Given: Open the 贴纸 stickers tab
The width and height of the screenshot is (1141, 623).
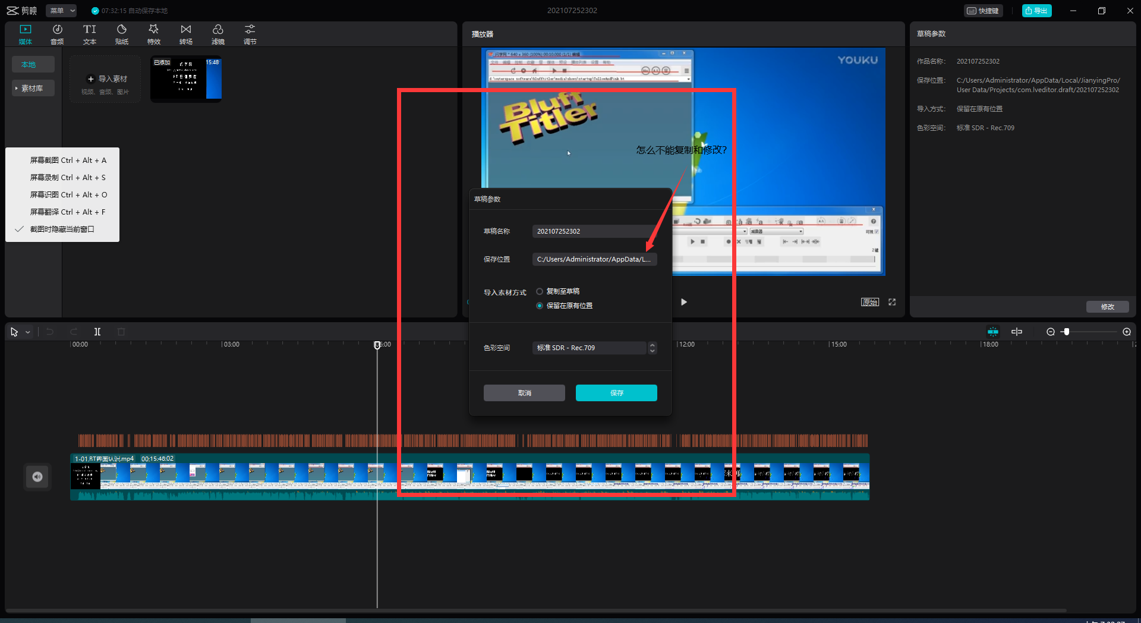Looking at the screenshot, I should point(122,34).
